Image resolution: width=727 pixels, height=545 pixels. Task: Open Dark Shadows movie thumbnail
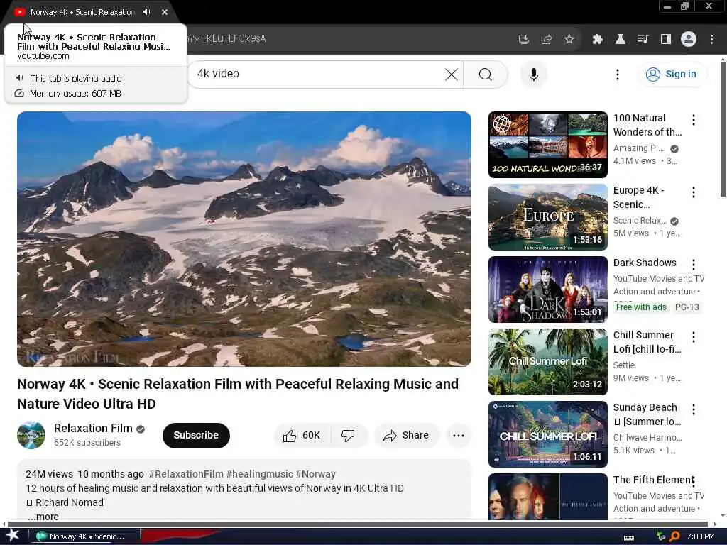[547, 290]
